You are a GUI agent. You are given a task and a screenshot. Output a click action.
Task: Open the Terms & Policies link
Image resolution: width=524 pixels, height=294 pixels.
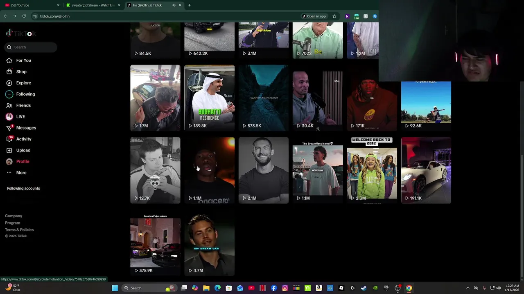(x=19, y=230)
